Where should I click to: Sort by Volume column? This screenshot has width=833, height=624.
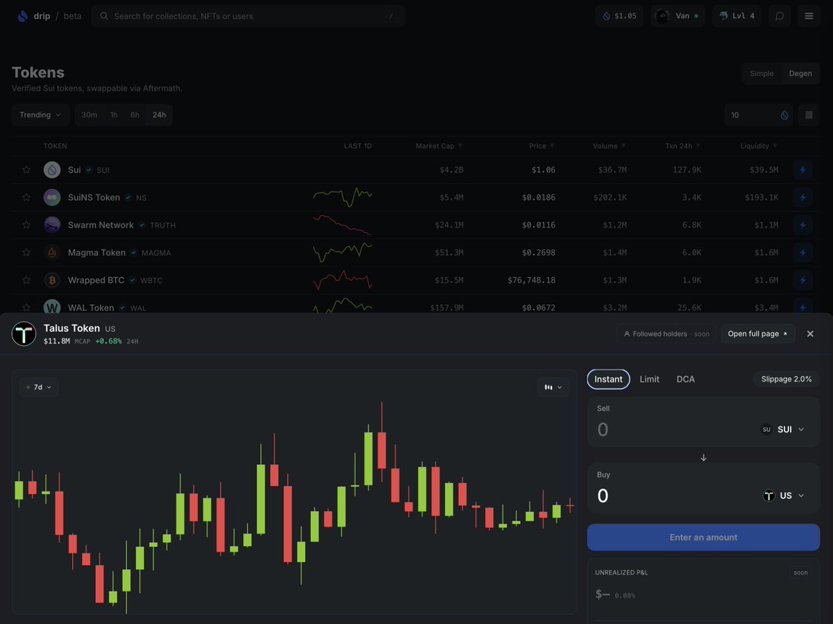click(609, 146)
